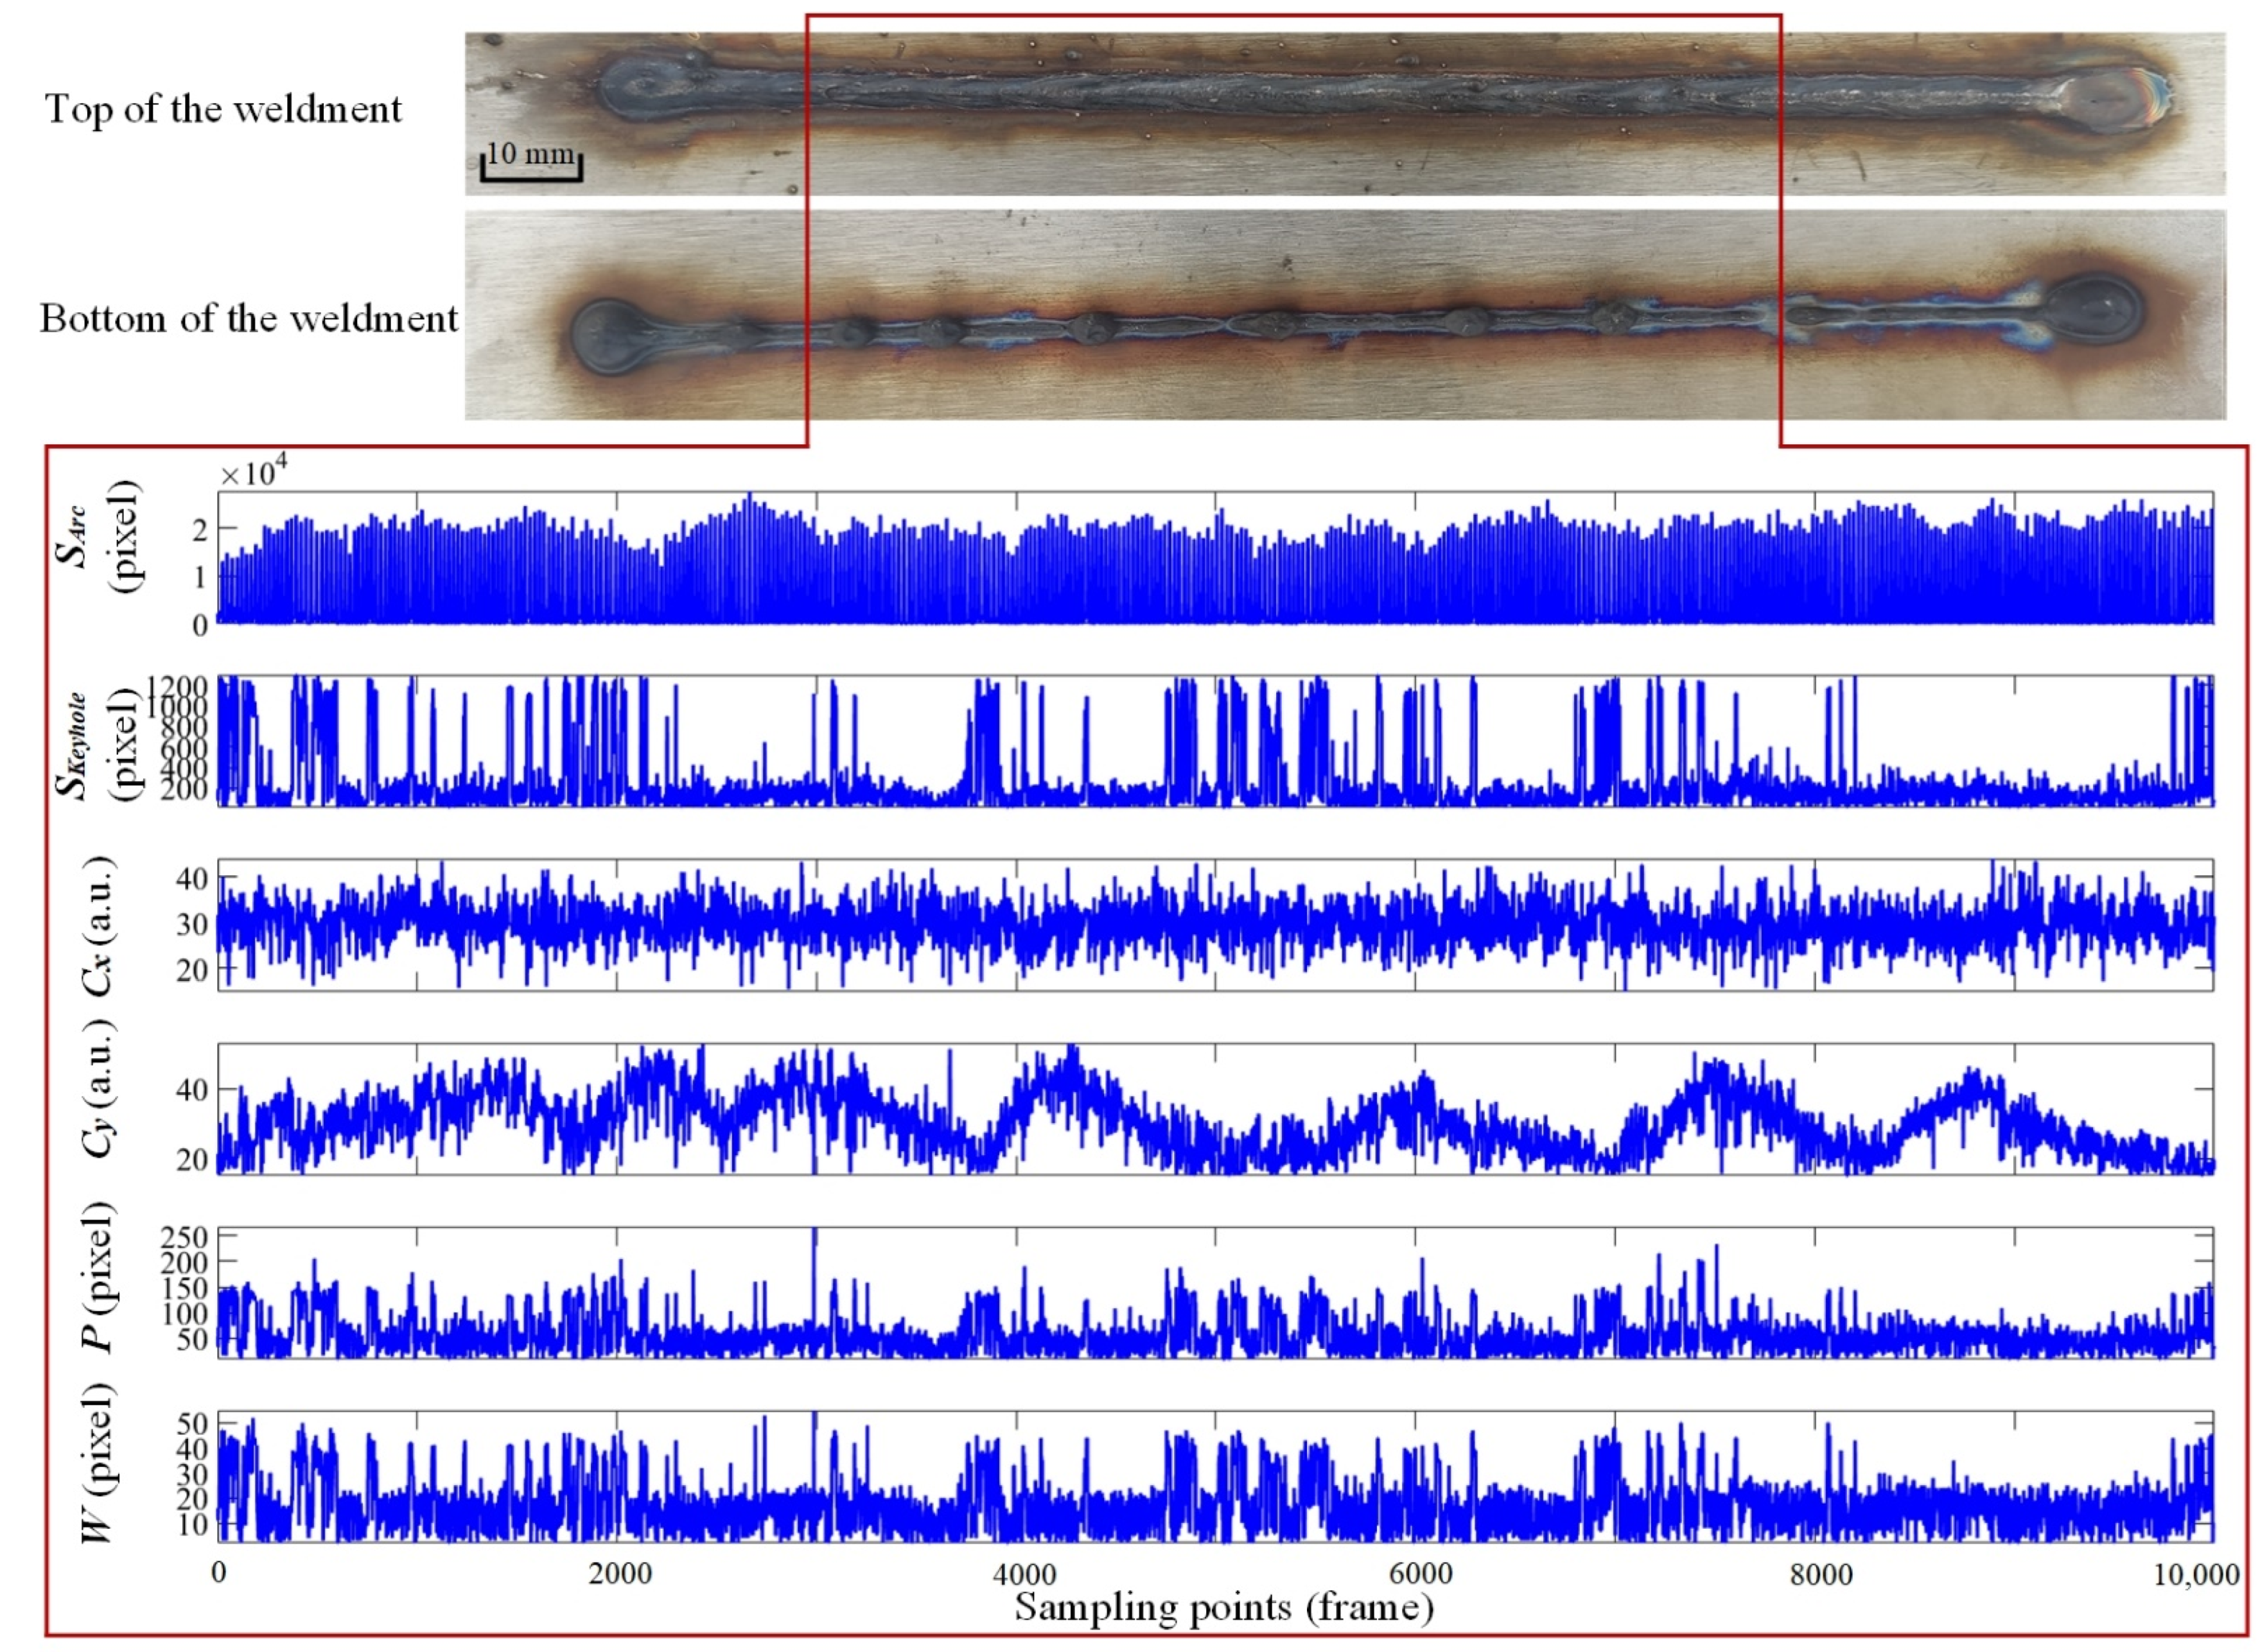The width and height of the screenshot is (2260, 1652).
Task: Click the Cx signal plot
Action: coord(1215,925)
